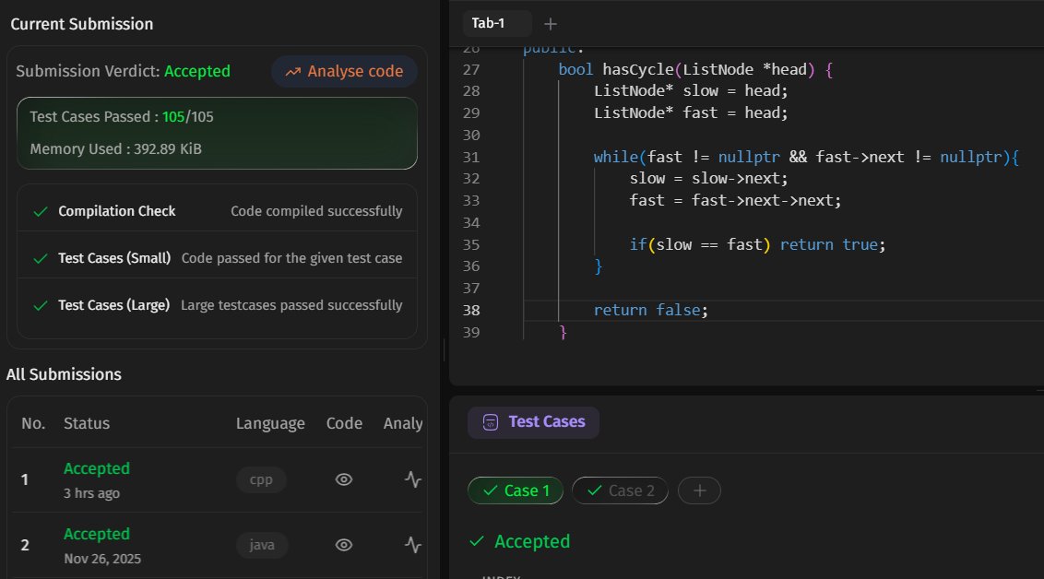The height and width of the screenshot is (579, 1044).
Task: View code of the java submission
Action: pyautogui.click(x=344, y=544)
